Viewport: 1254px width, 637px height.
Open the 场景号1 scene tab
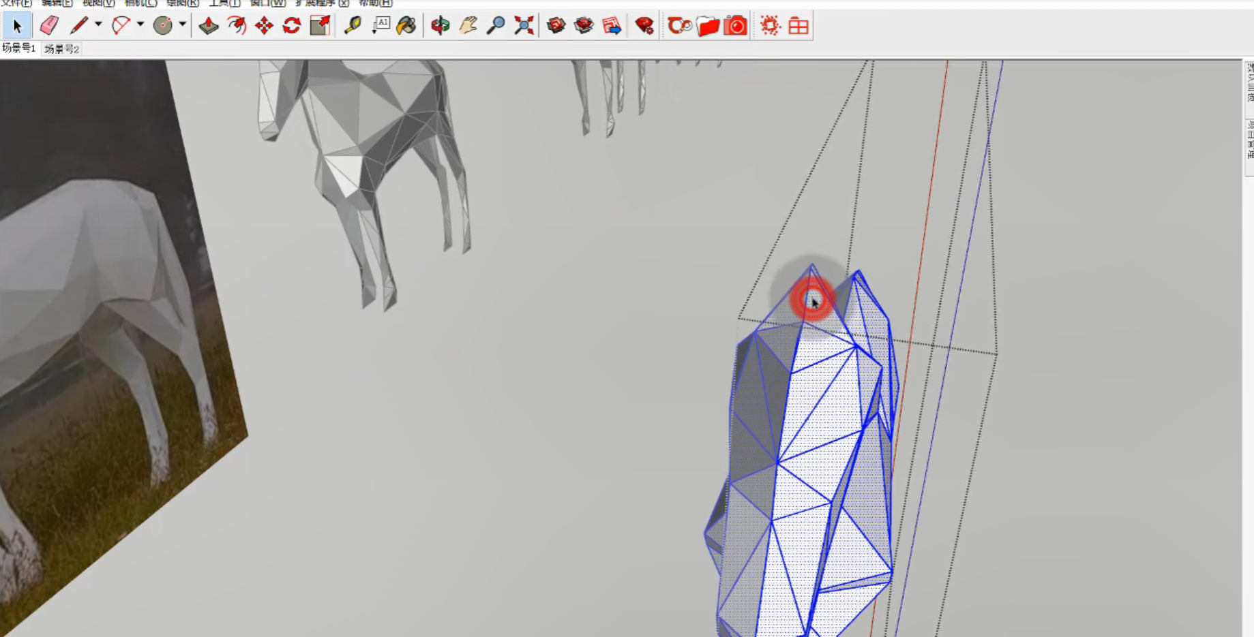[x=19, y=48]
